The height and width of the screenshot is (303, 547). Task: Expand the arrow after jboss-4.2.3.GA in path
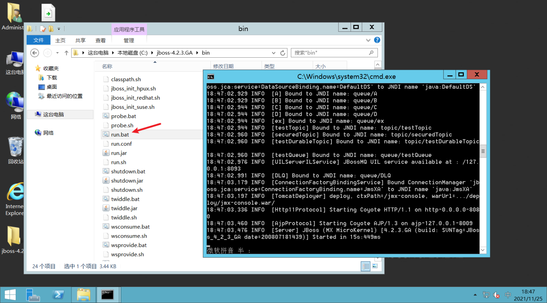coord(197,53)
